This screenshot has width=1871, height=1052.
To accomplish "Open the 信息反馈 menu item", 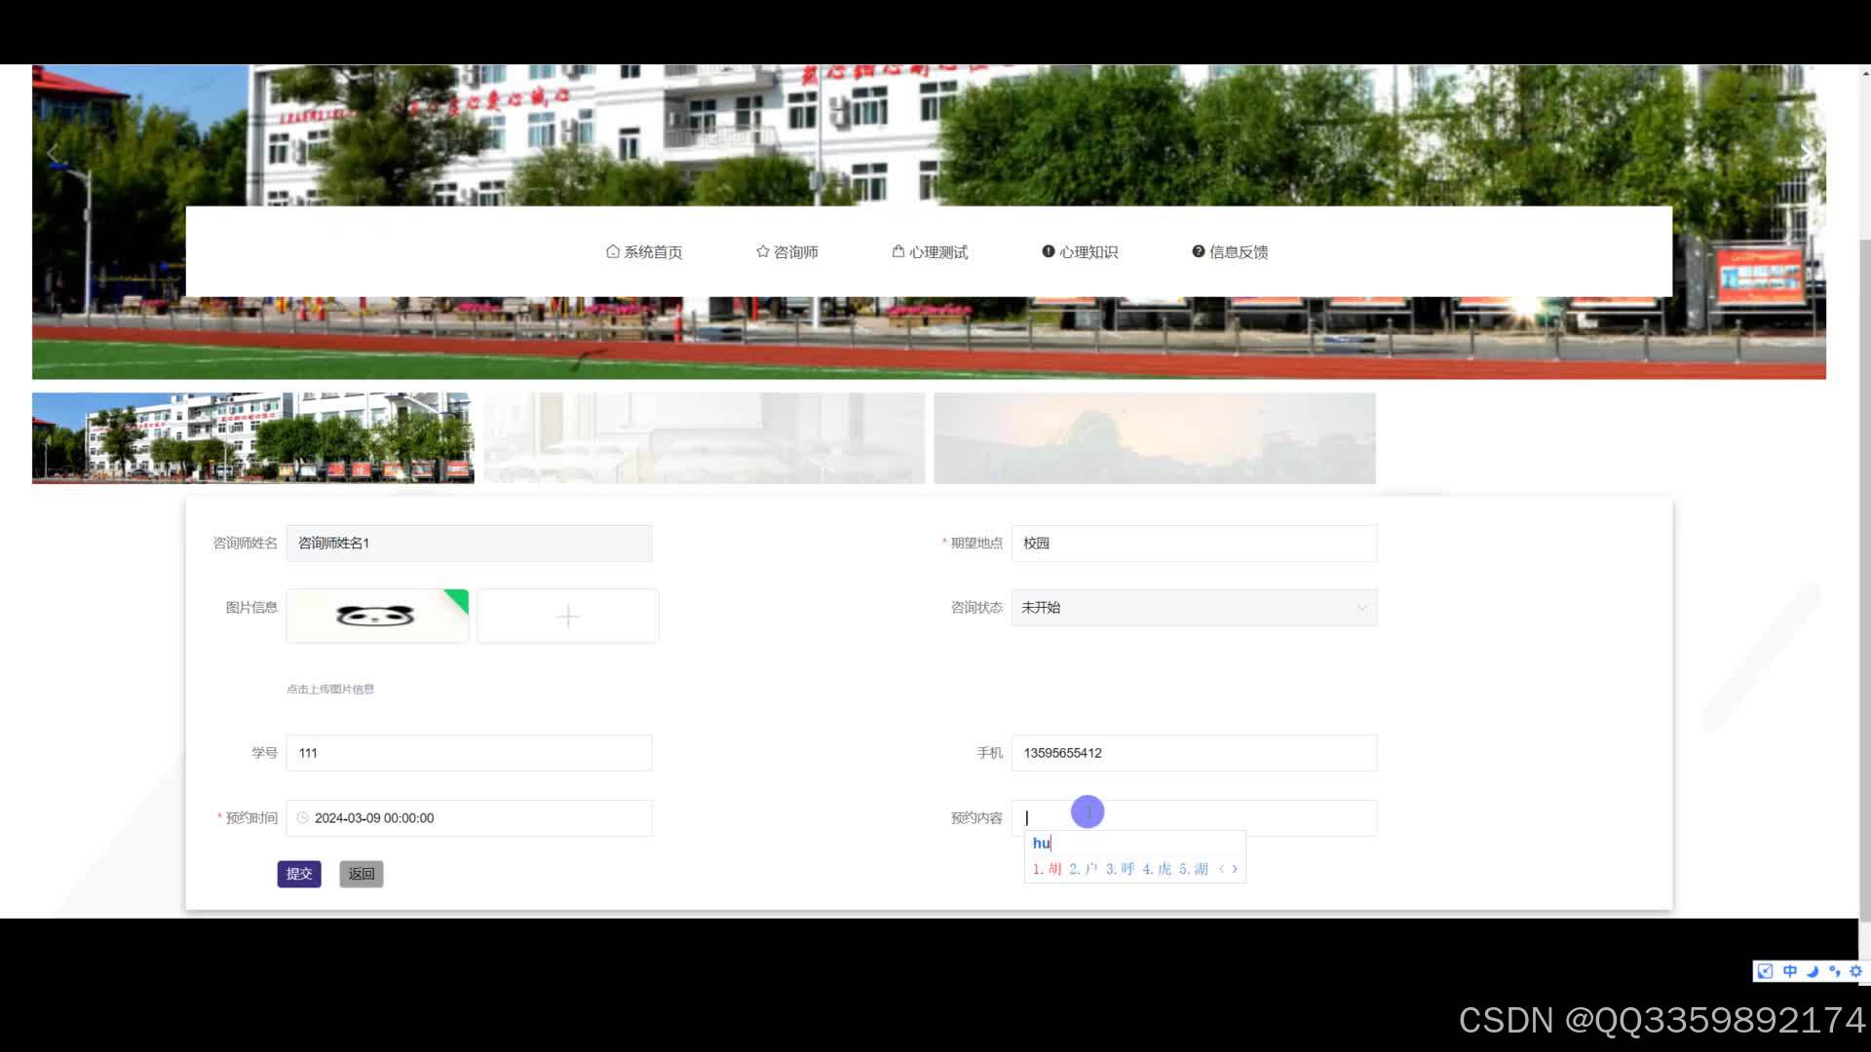I will tap(1230, 251).
